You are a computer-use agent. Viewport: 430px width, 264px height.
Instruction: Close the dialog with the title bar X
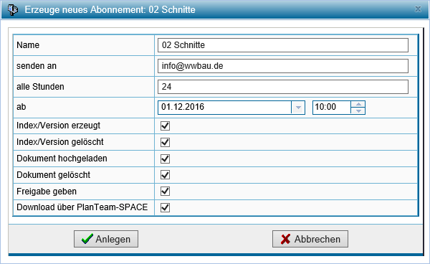(418, 9)
